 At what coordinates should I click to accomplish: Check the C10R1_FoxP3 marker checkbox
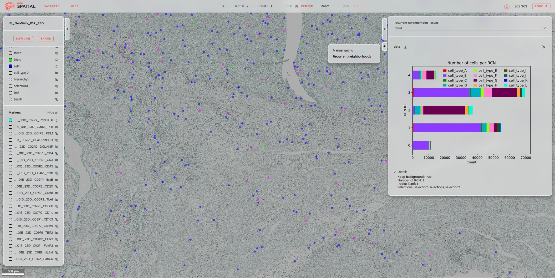[10, 246]
